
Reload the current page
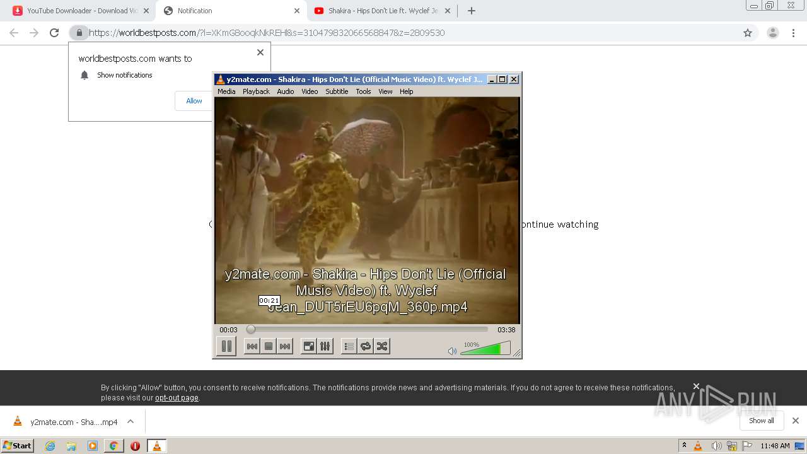(x=54, y=33)
